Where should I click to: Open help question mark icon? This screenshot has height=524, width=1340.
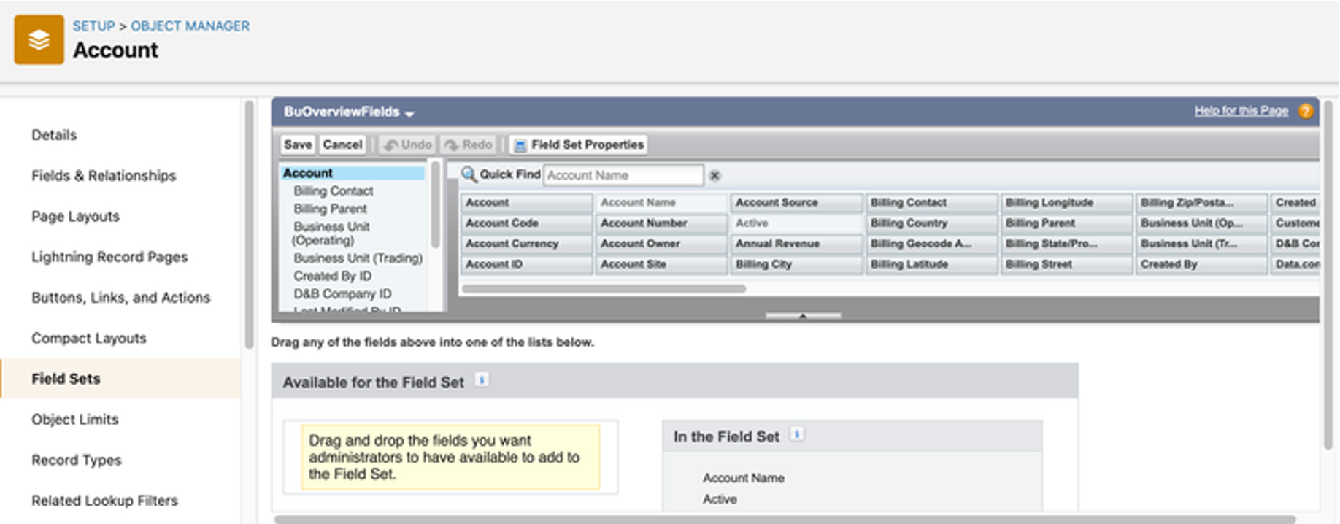tap(1306, 111)
